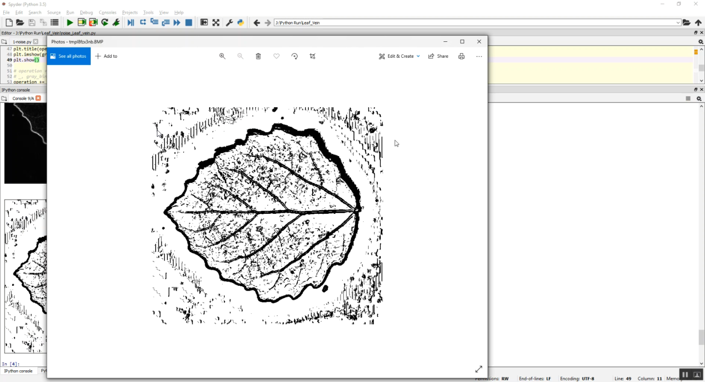This screenshot has width=705, height=382.
Task: Rotate the image in Photos
Action: [x=295, y=56]
